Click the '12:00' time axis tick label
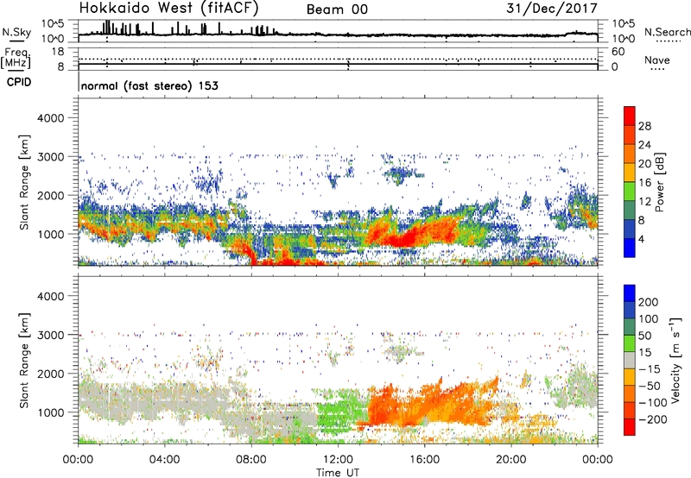691x478 pixels. 338,460
